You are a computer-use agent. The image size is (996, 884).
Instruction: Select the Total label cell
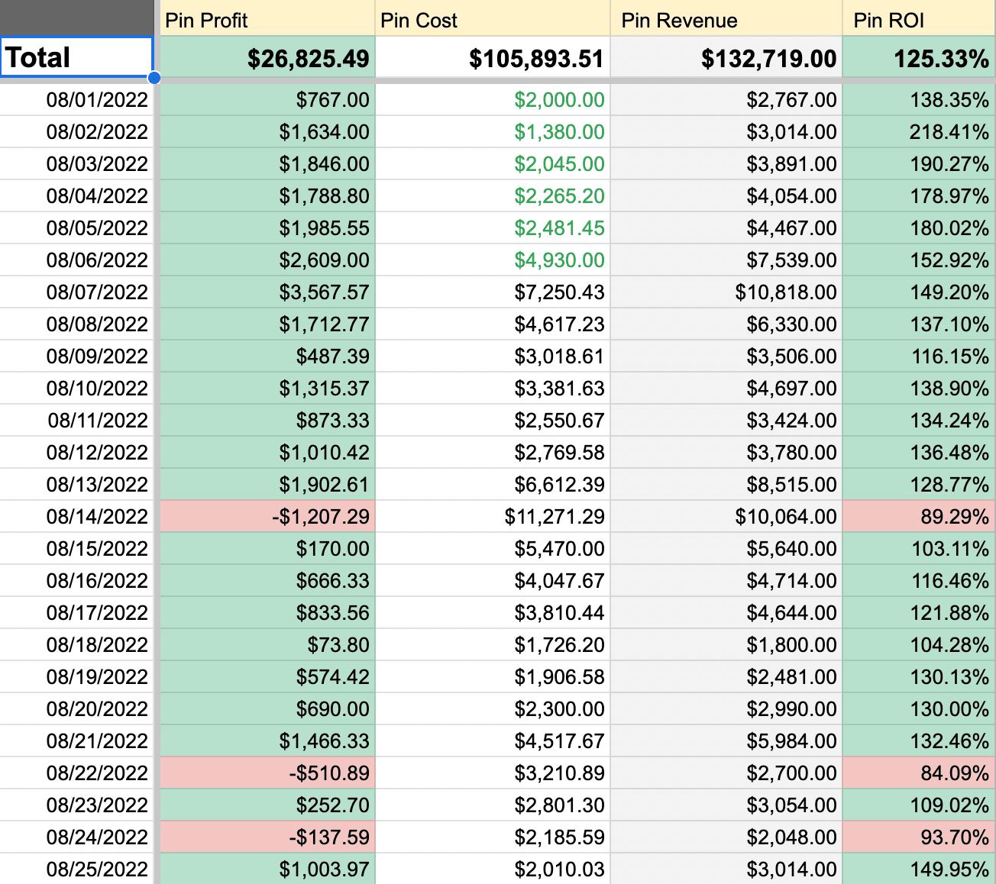click(76, 57)
